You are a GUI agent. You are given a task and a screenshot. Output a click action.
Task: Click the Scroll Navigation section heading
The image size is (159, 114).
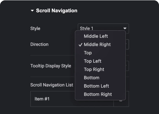(57, 11)
